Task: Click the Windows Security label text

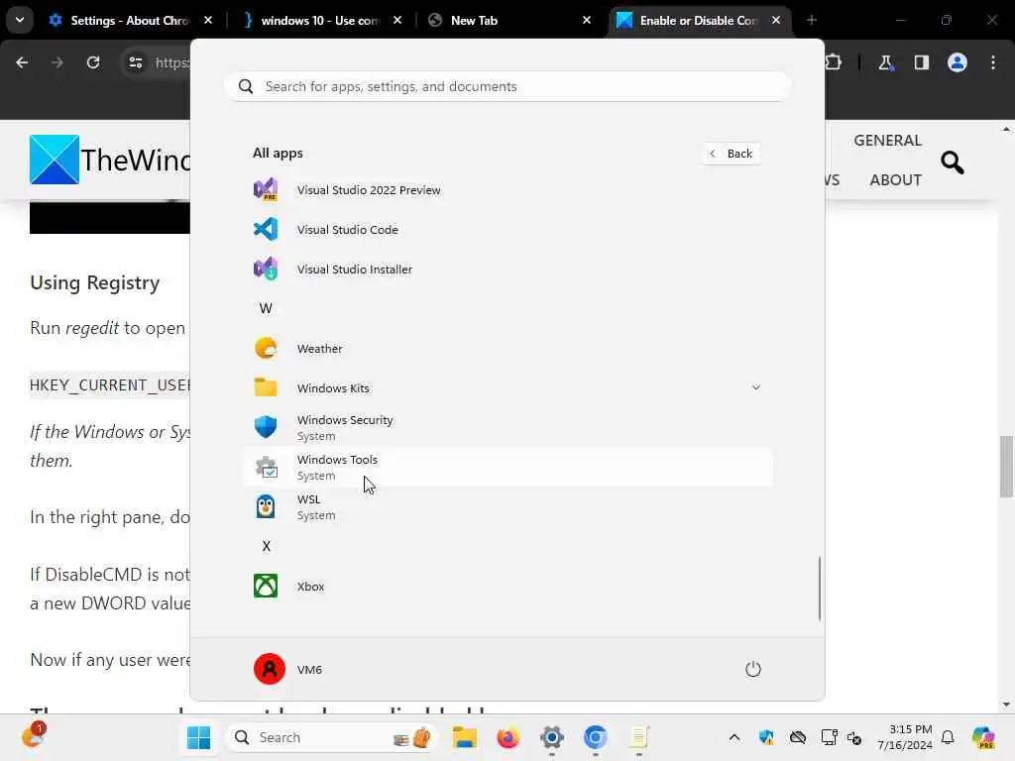Action: pyautogui.click(x=345, y=420)
